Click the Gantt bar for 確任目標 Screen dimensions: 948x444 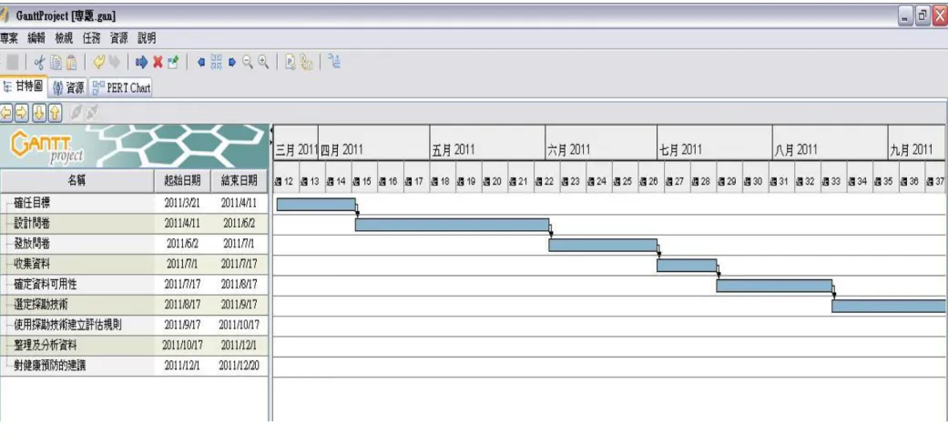tap(316, 204)
